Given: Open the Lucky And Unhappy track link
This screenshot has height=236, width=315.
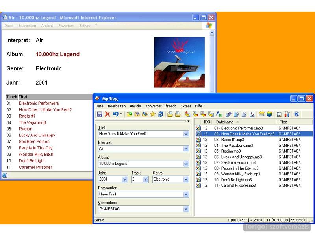Looking at the screenshot, I should [37, 135].
